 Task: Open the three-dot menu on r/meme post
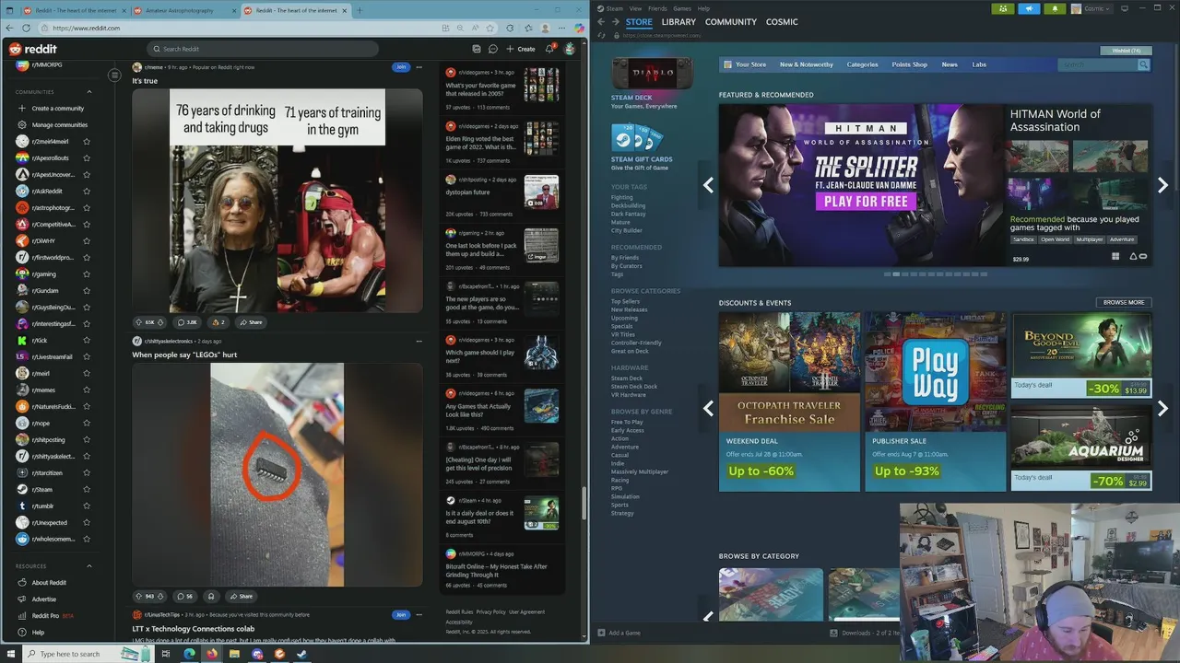[x=419, y=67]
